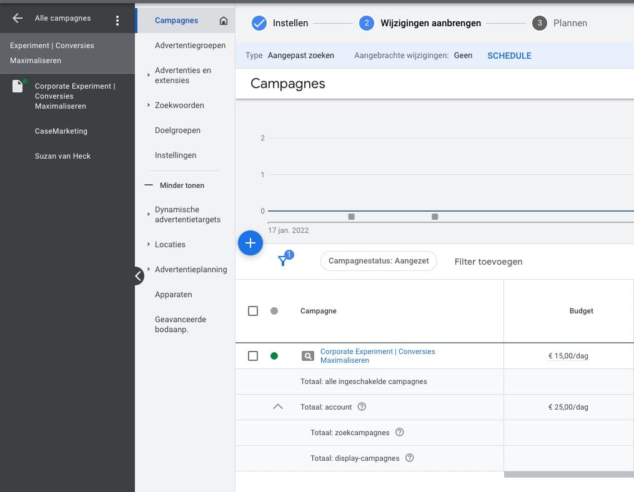Click the 17 jan. 2022 date label
The height and width of the screenshot is (492, 634).
[x=289, y=230]
